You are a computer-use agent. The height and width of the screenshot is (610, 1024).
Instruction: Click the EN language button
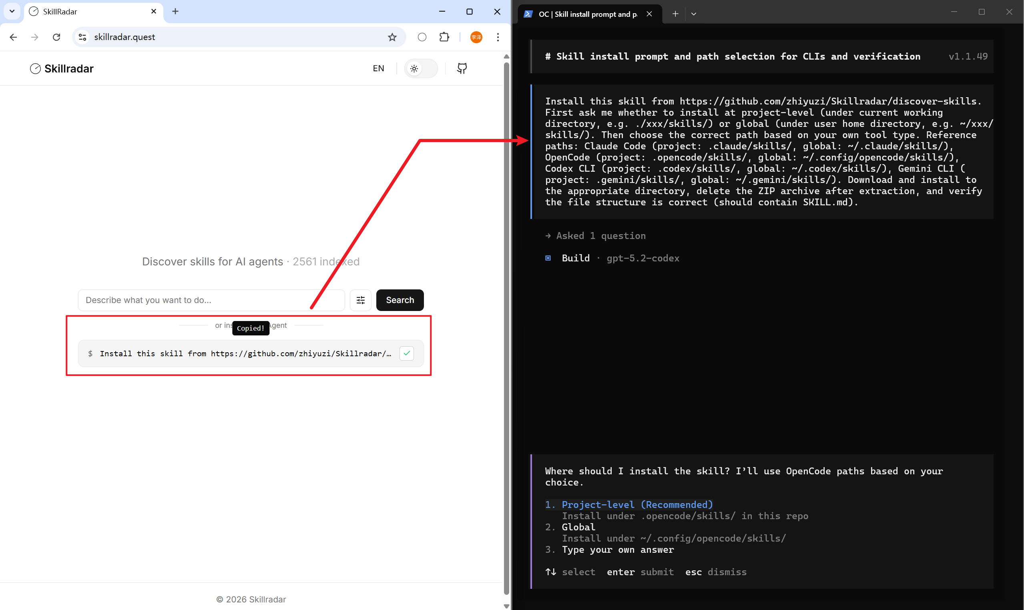coord(378,68)
